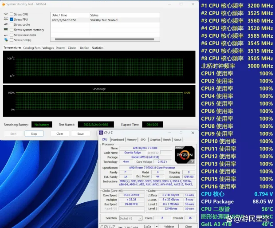Open the Unified tab
The width and height of the screenshot is (275, 228).
coord(85,48)
